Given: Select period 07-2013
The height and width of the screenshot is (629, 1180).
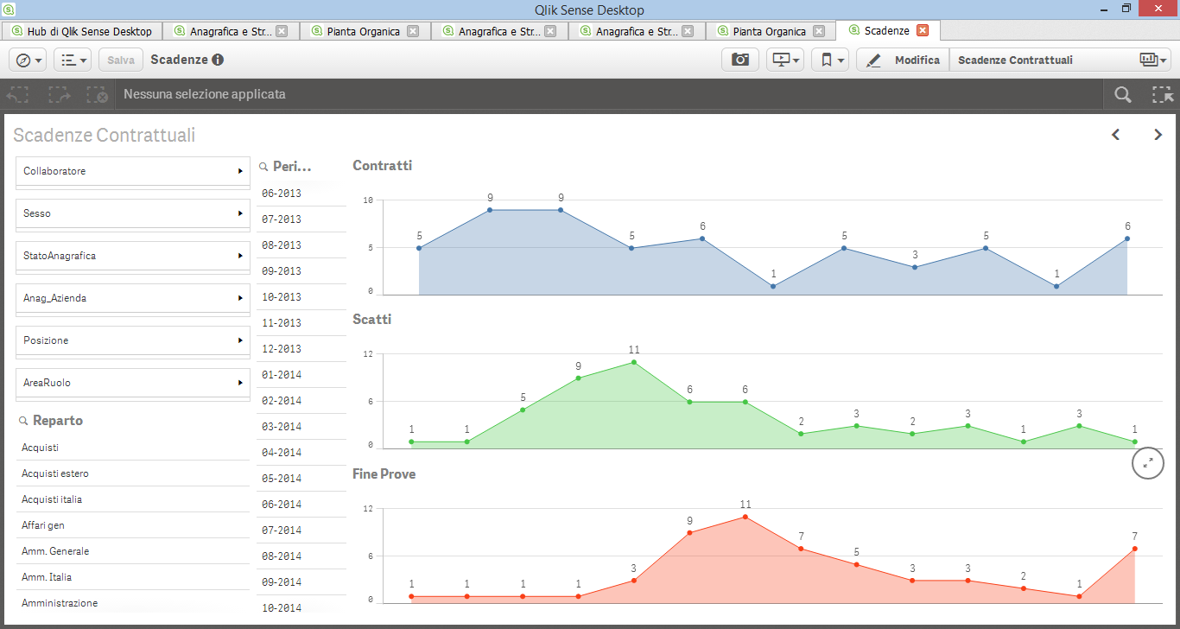Looking at the screenshot, I should [x=301, y=219].
